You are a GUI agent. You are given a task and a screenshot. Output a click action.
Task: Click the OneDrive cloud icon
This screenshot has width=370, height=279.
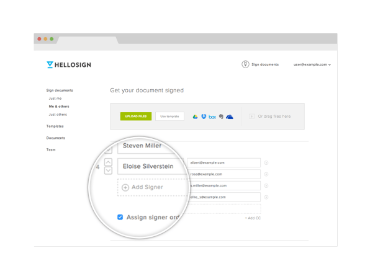[230, 117]
